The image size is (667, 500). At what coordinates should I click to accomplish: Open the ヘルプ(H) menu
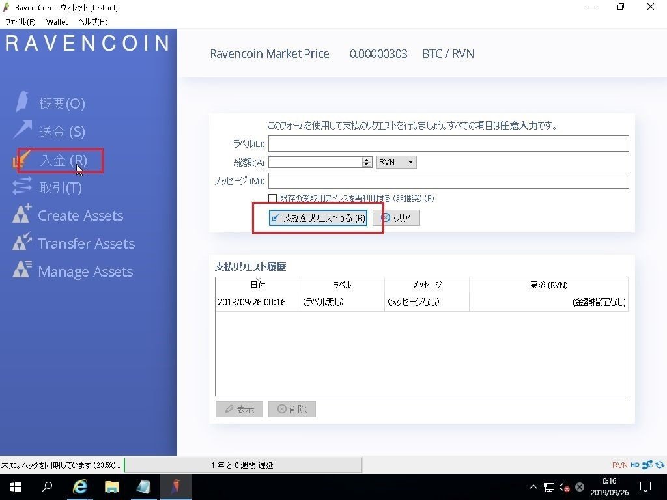coord(92,21)
